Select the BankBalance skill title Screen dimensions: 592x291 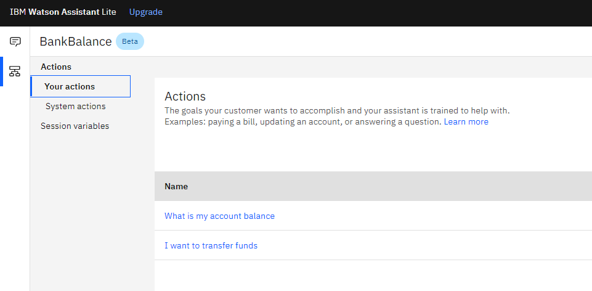tap(76, 41)
